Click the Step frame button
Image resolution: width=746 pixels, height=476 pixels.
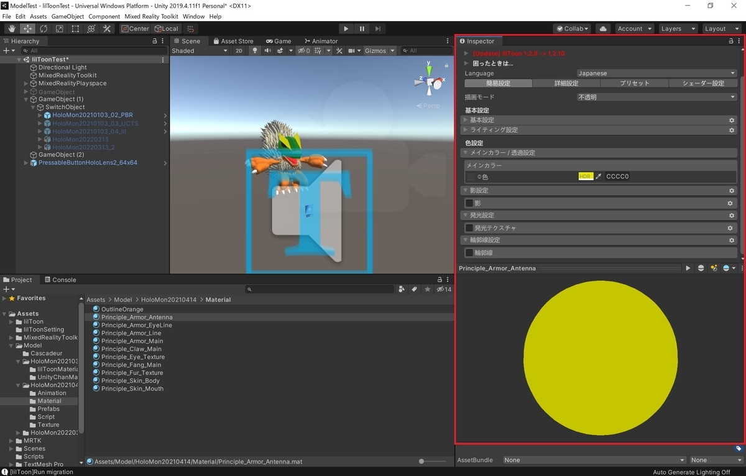click(x=377, y=29)
